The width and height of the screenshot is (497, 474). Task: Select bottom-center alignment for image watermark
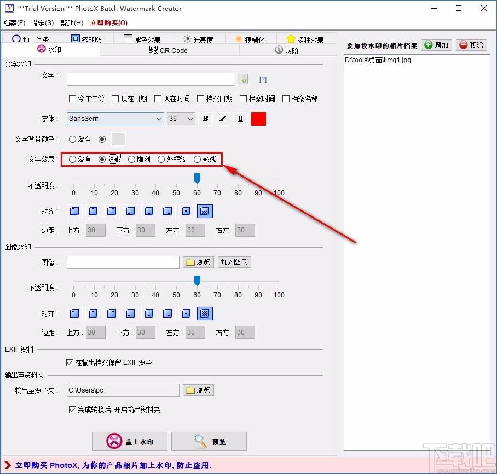(x=149, y=313)
